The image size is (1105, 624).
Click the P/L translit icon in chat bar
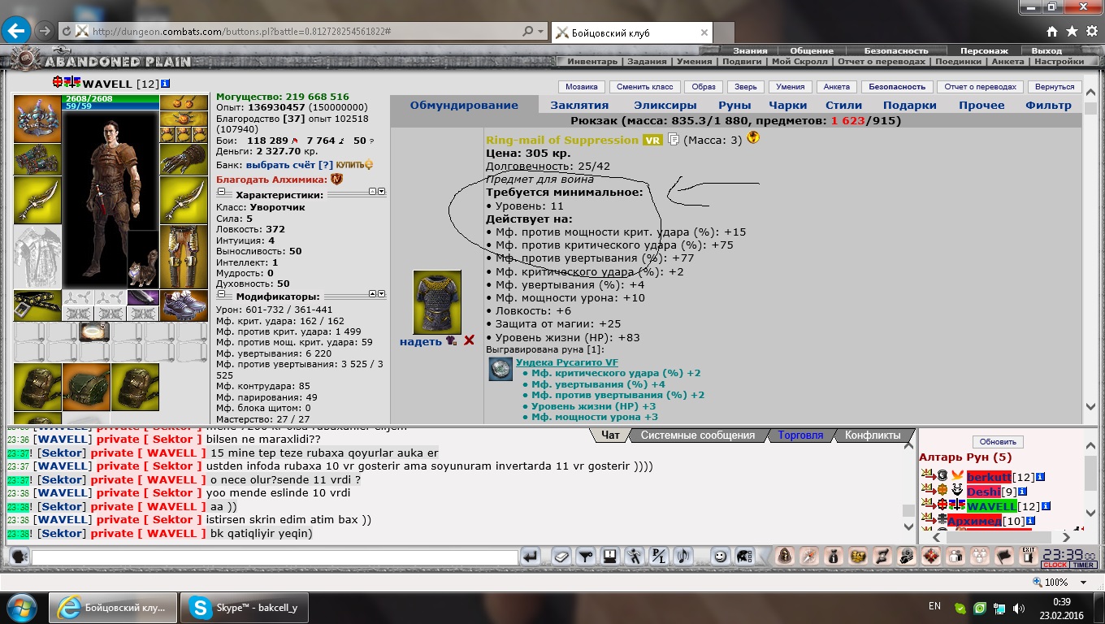click(659, 557)
